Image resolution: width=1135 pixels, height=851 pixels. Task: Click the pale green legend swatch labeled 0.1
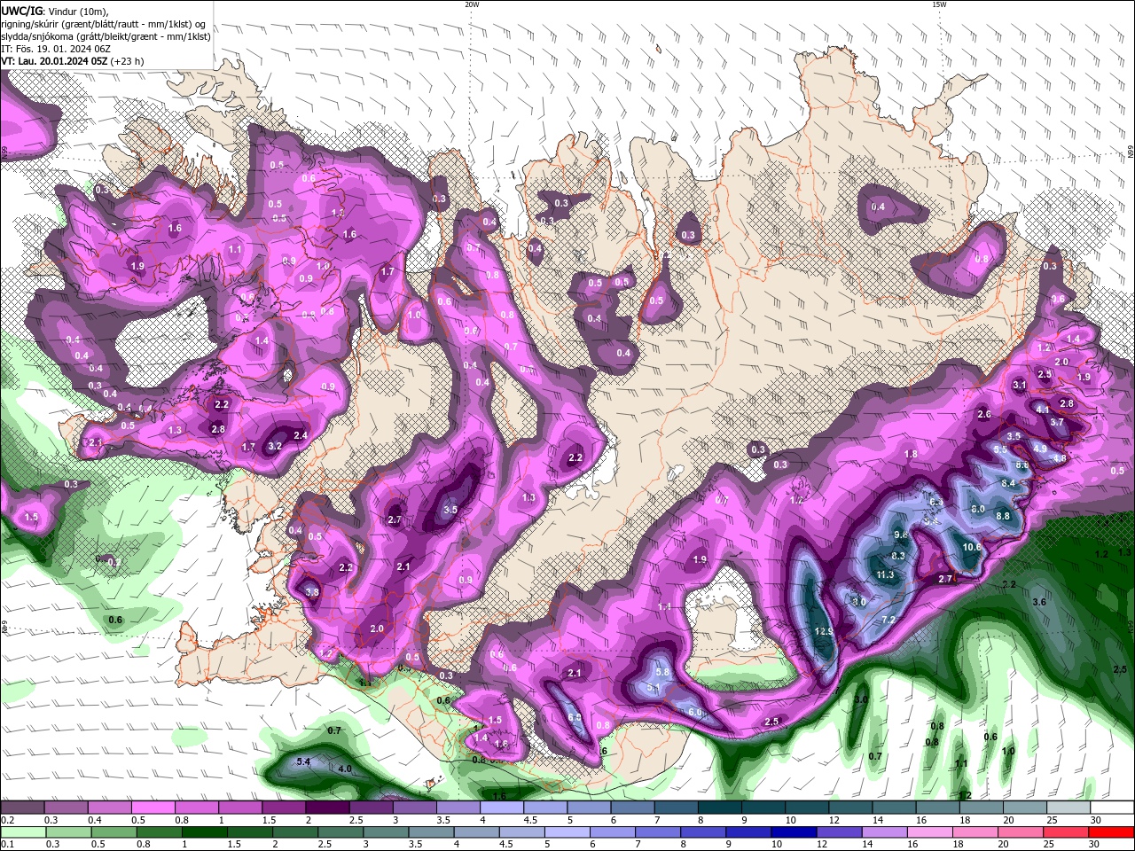pos(22,831)
